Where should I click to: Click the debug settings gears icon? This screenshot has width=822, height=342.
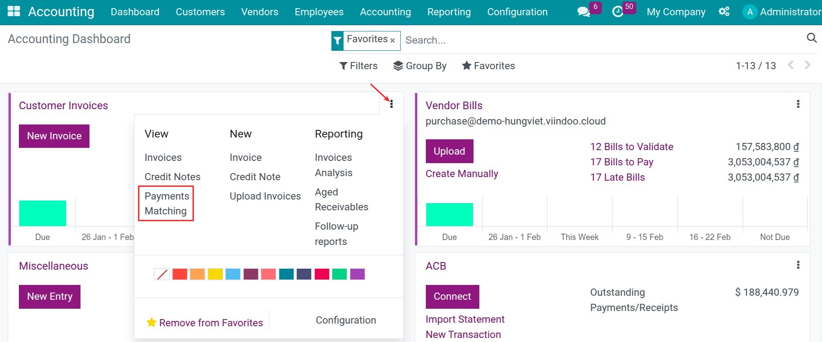[724, 12]
